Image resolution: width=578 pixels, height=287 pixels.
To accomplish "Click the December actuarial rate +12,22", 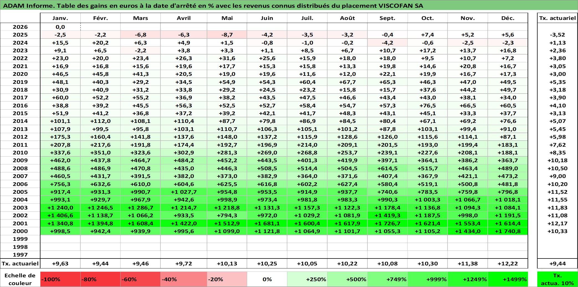I will [508, 263].
